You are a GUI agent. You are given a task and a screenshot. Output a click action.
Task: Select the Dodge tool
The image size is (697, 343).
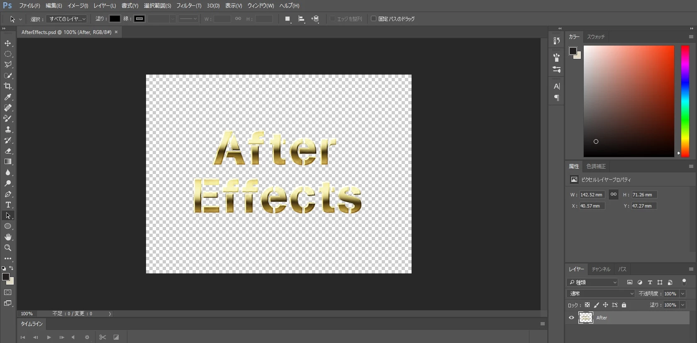[x=8, y=183]
